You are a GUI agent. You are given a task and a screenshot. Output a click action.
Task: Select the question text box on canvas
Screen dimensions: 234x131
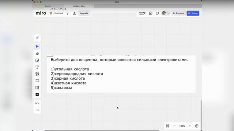pos(121,74)
